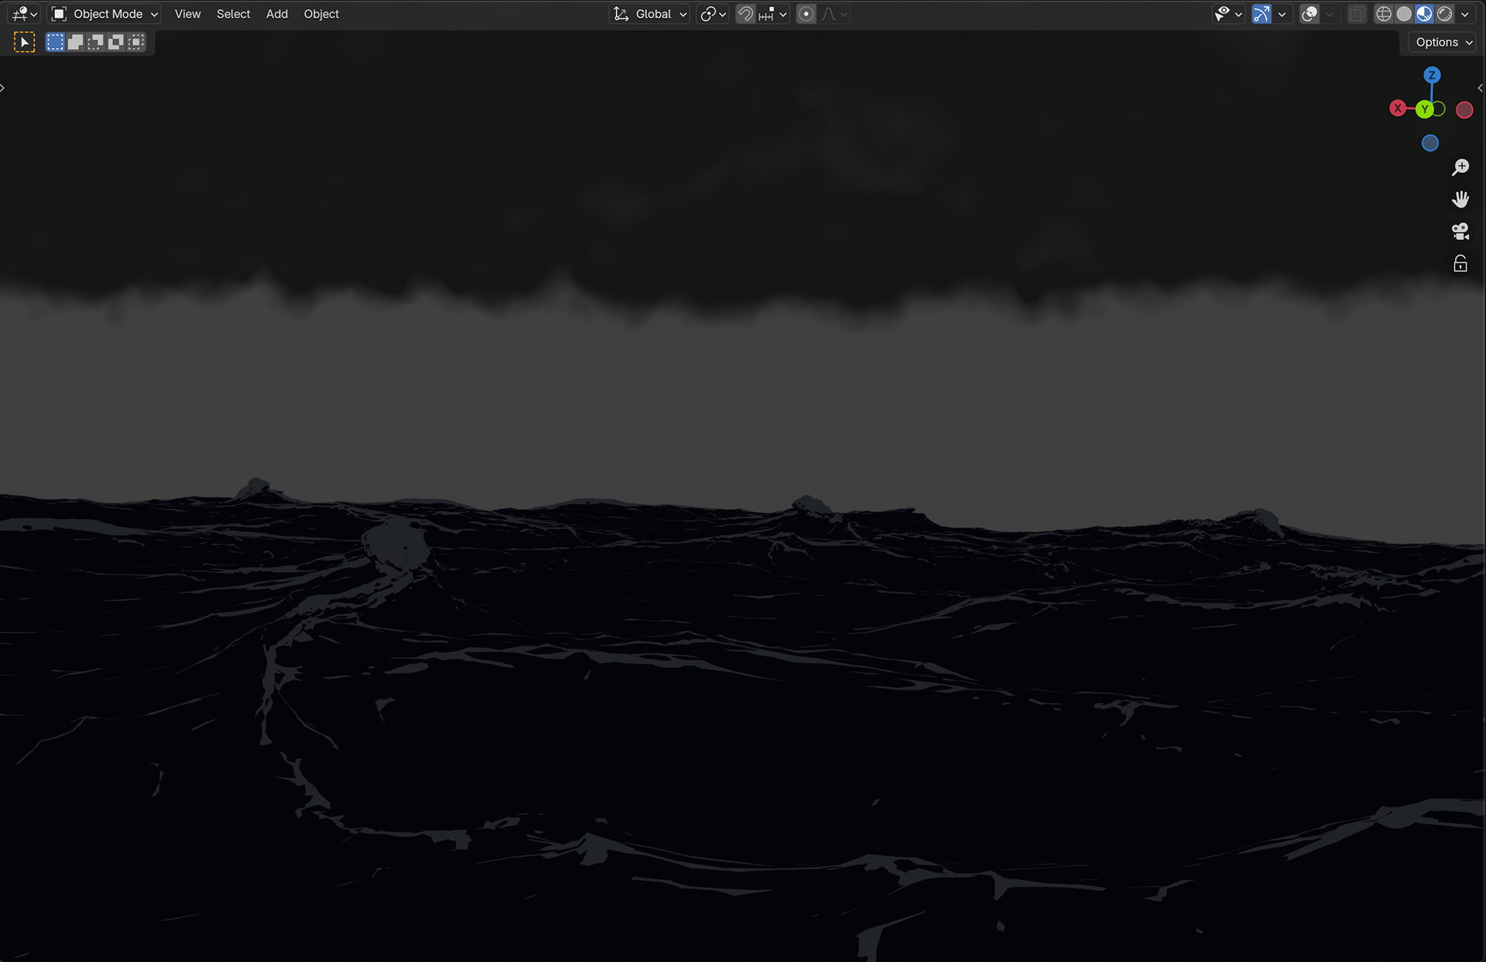Screen dimensions: 1486x962
Task: Open the View menu
Action: (x=187, y=14)
